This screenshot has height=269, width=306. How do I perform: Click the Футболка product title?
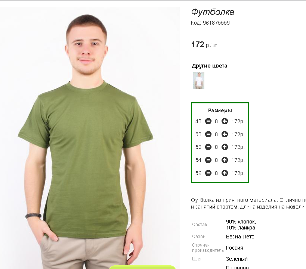213,12
